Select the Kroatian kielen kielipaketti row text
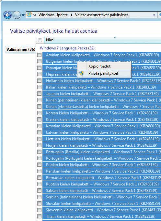 pos(103,126)
